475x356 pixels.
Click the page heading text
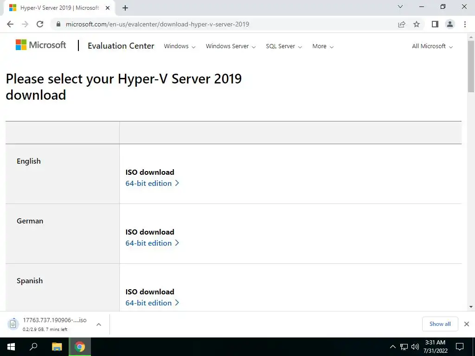click(123, 87)
